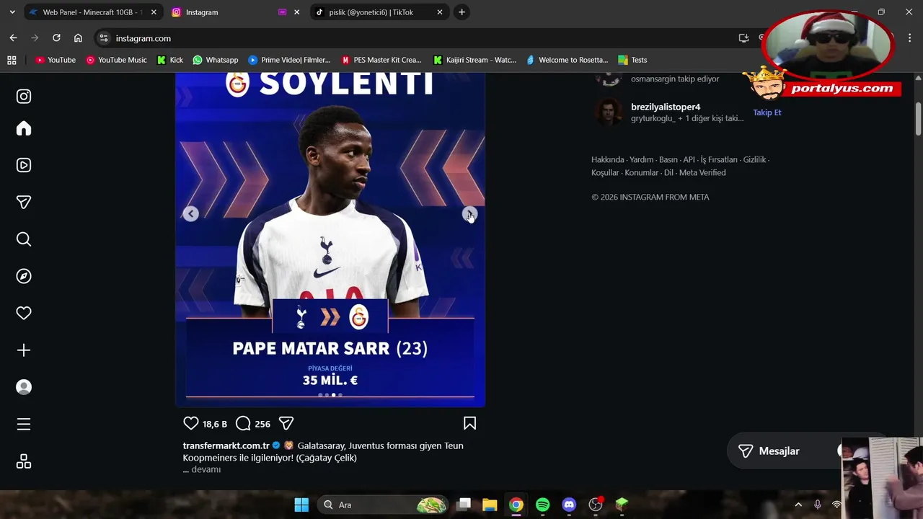This screenshot has width=923, height=519.
Task: Open Whatsapp bookmark
Action: 215,60
